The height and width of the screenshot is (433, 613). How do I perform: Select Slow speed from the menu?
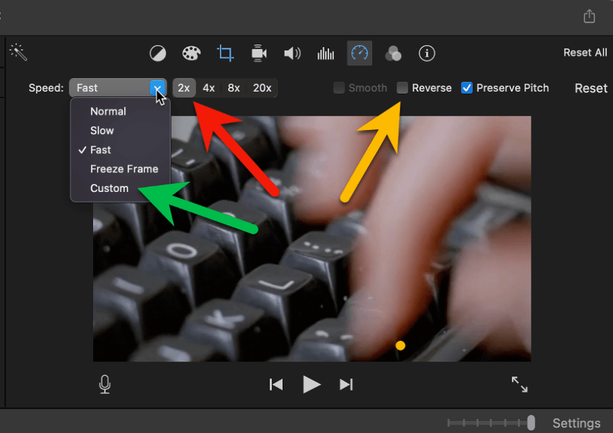[103, 131]
